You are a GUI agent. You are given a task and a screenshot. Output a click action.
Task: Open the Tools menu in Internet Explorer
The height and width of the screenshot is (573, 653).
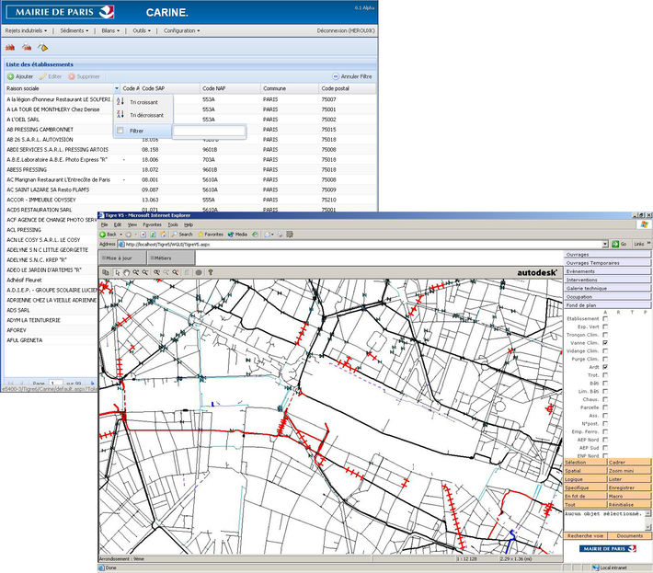point(173,224)
